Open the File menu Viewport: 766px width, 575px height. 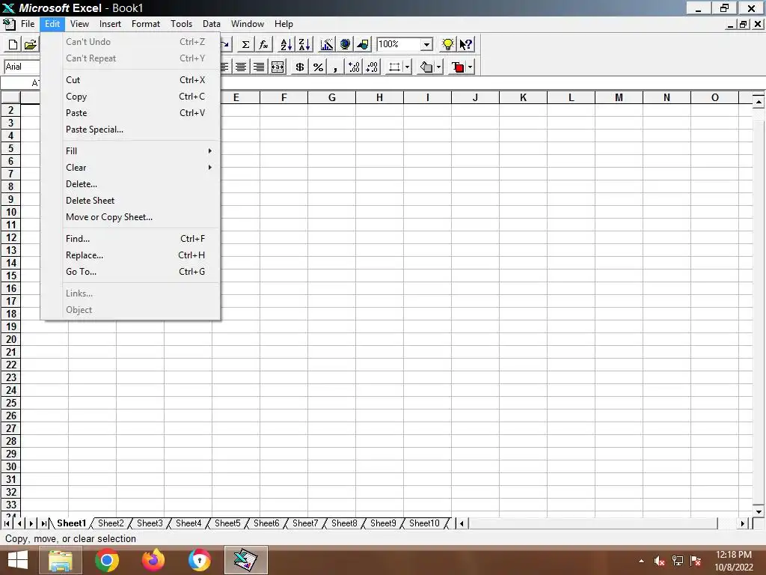pyautogui.click(x=28, y=24)
